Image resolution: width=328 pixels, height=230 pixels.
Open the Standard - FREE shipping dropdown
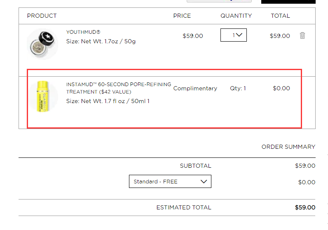coord(170,181)
